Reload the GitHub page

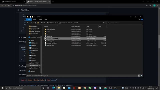coord(9,5)
